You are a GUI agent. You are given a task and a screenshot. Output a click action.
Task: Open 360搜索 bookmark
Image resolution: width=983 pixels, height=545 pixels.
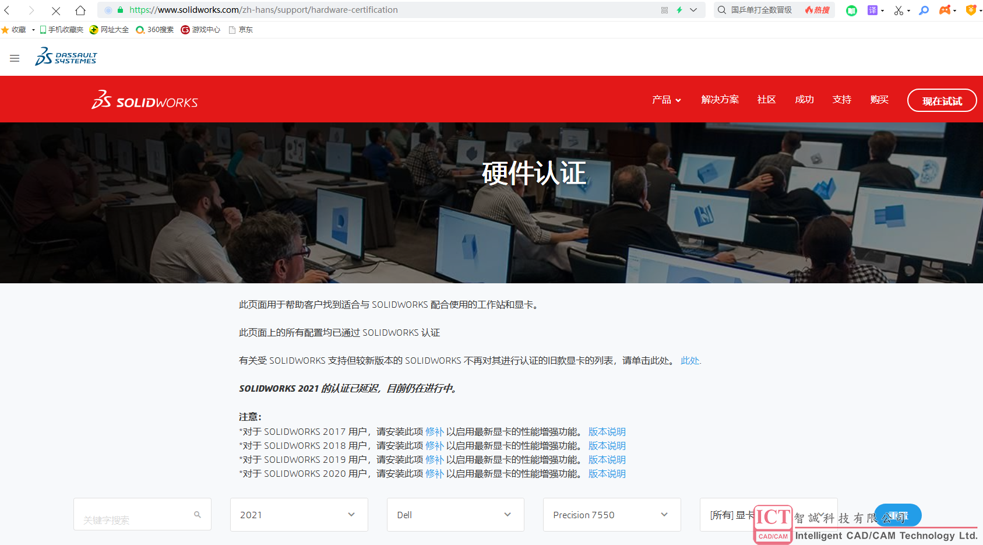pyautogui.click(x=154, y=30)
